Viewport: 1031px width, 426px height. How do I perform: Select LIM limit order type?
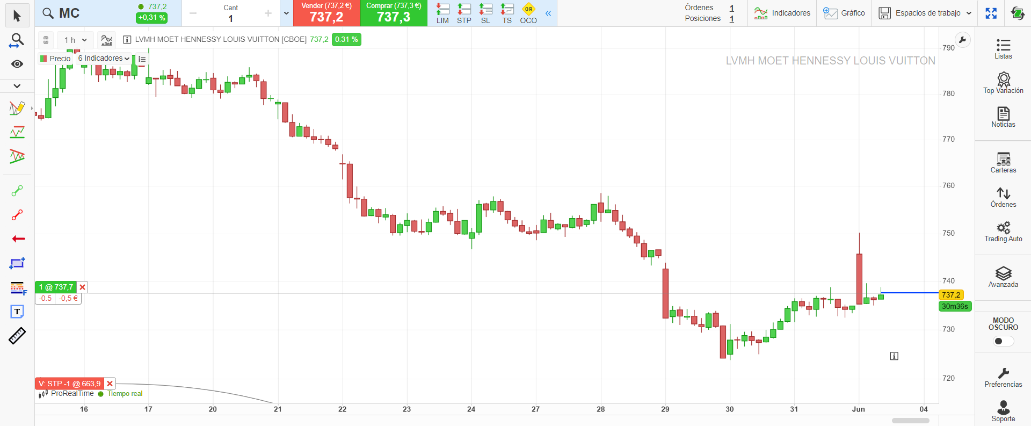click(x=442, y=13)
